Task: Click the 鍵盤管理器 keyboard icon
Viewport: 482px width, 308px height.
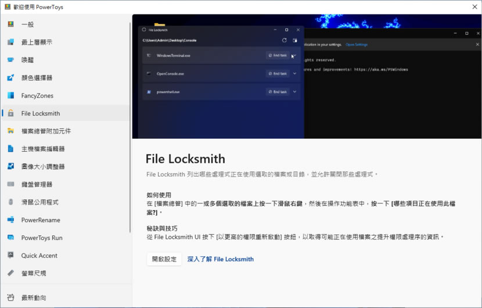Action: tap(10, 184)
